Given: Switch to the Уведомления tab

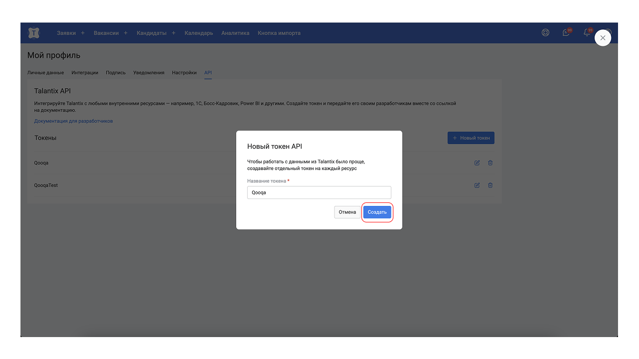Looking at the screenshot, I should point(149,73).
